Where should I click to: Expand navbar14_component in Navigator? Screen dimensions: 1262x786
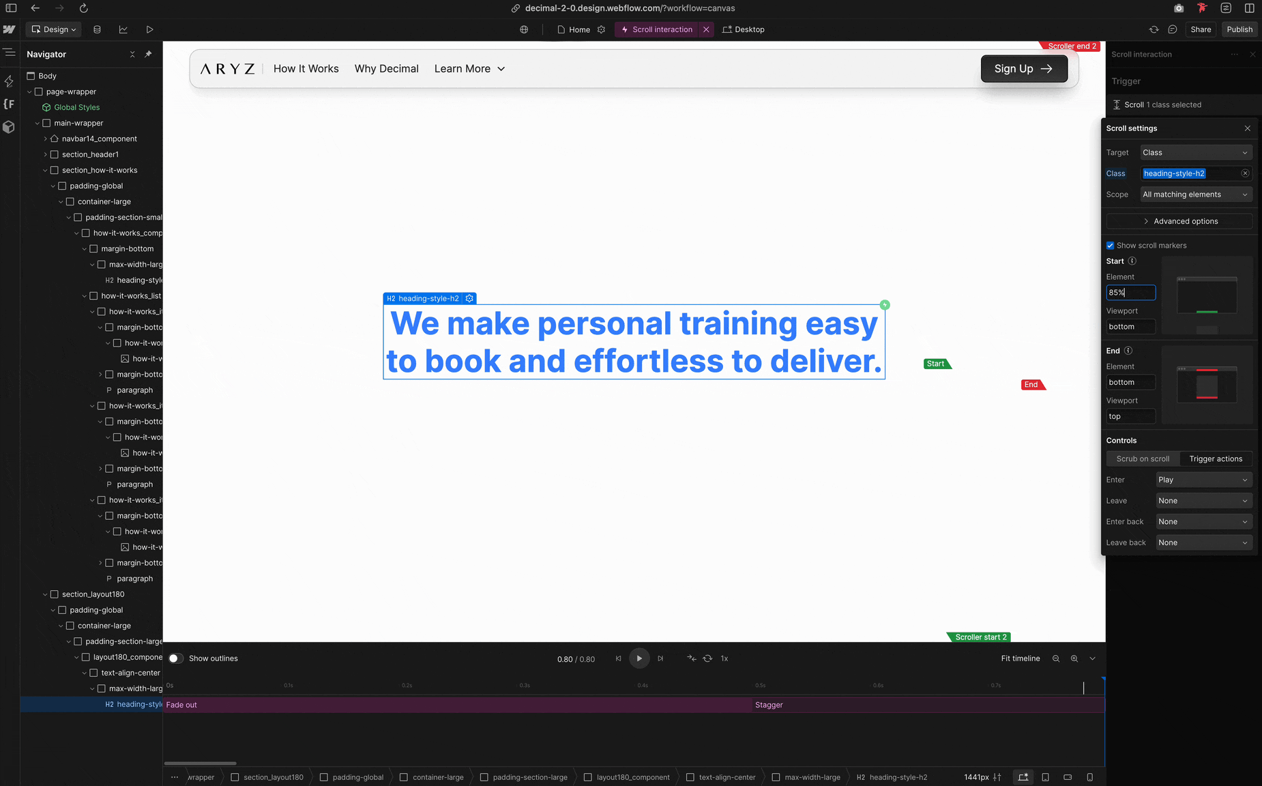pos(45,139)
